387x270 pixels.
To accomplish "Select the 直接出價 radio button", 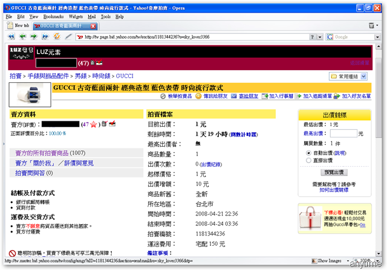I will [x=308, y=161].
